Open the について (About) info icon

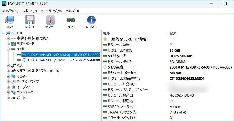tap(91, 22)
